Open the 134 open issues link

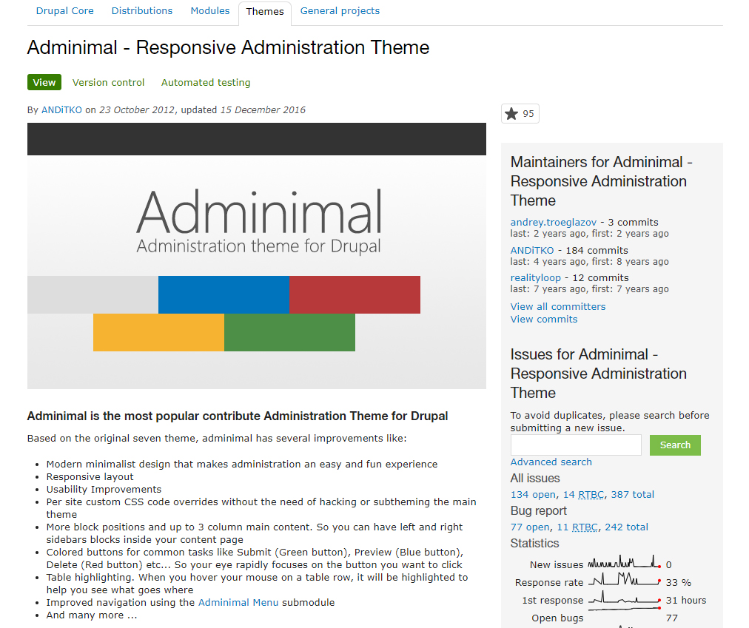tap(532, 495)
